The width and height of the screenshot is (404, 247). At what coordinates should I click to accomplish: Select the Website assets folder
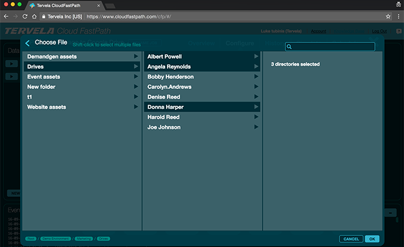point(47,107)
